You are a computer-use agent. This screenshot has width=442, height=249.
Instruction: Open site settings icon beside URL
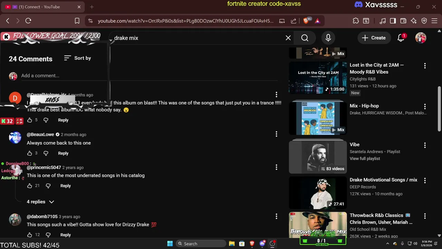click(90, 21)
